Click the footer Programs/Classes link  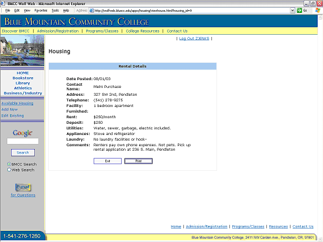[248, 226]
